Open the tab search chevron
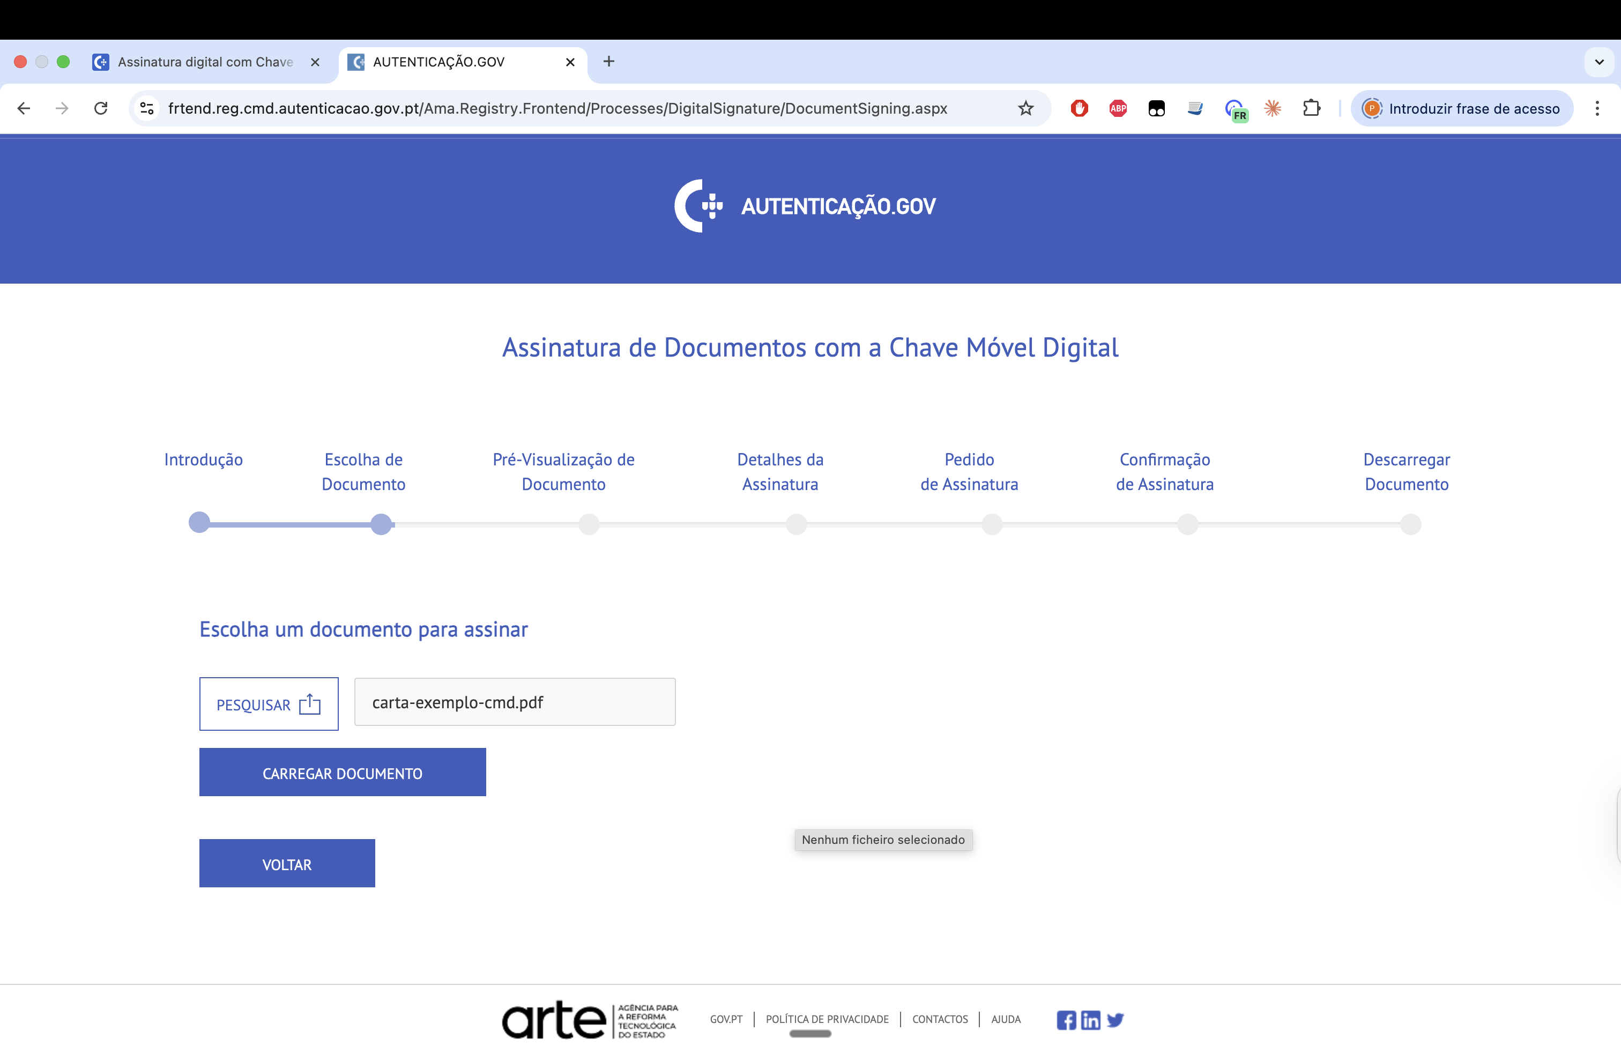The width and height of the screenshot is (1621, 1053). coord(1598,62)
